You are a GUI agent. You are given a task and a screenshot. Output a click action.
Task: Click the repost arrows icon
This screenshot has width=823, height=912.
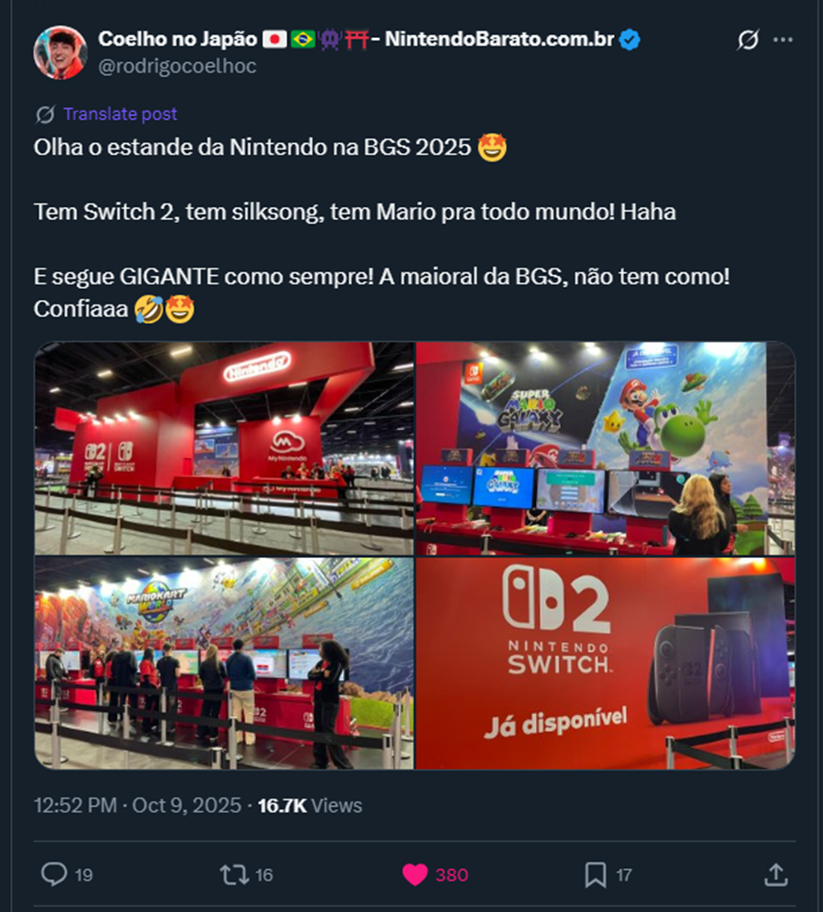pyautogui.click(x=234, y=875)
